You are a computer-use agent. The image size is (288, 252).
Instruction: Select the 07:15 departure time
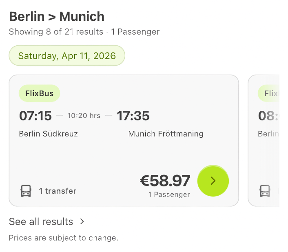tap(35, 116)
